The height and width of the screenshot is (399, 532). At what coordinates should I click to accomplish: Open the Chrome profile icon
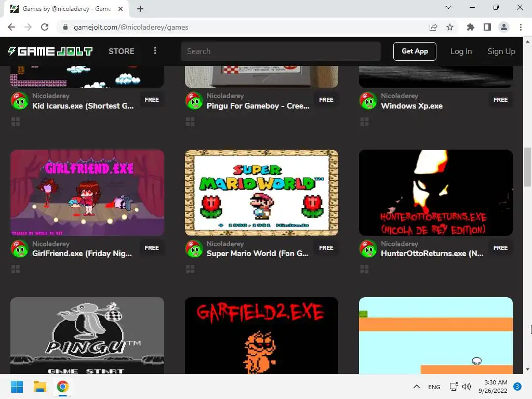(x=504, y=27)
